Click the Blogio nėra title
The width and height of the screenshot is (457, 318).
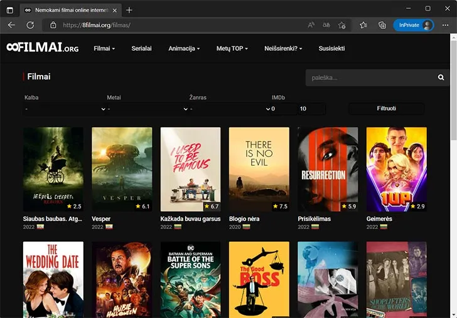click(x=244, y=218)
